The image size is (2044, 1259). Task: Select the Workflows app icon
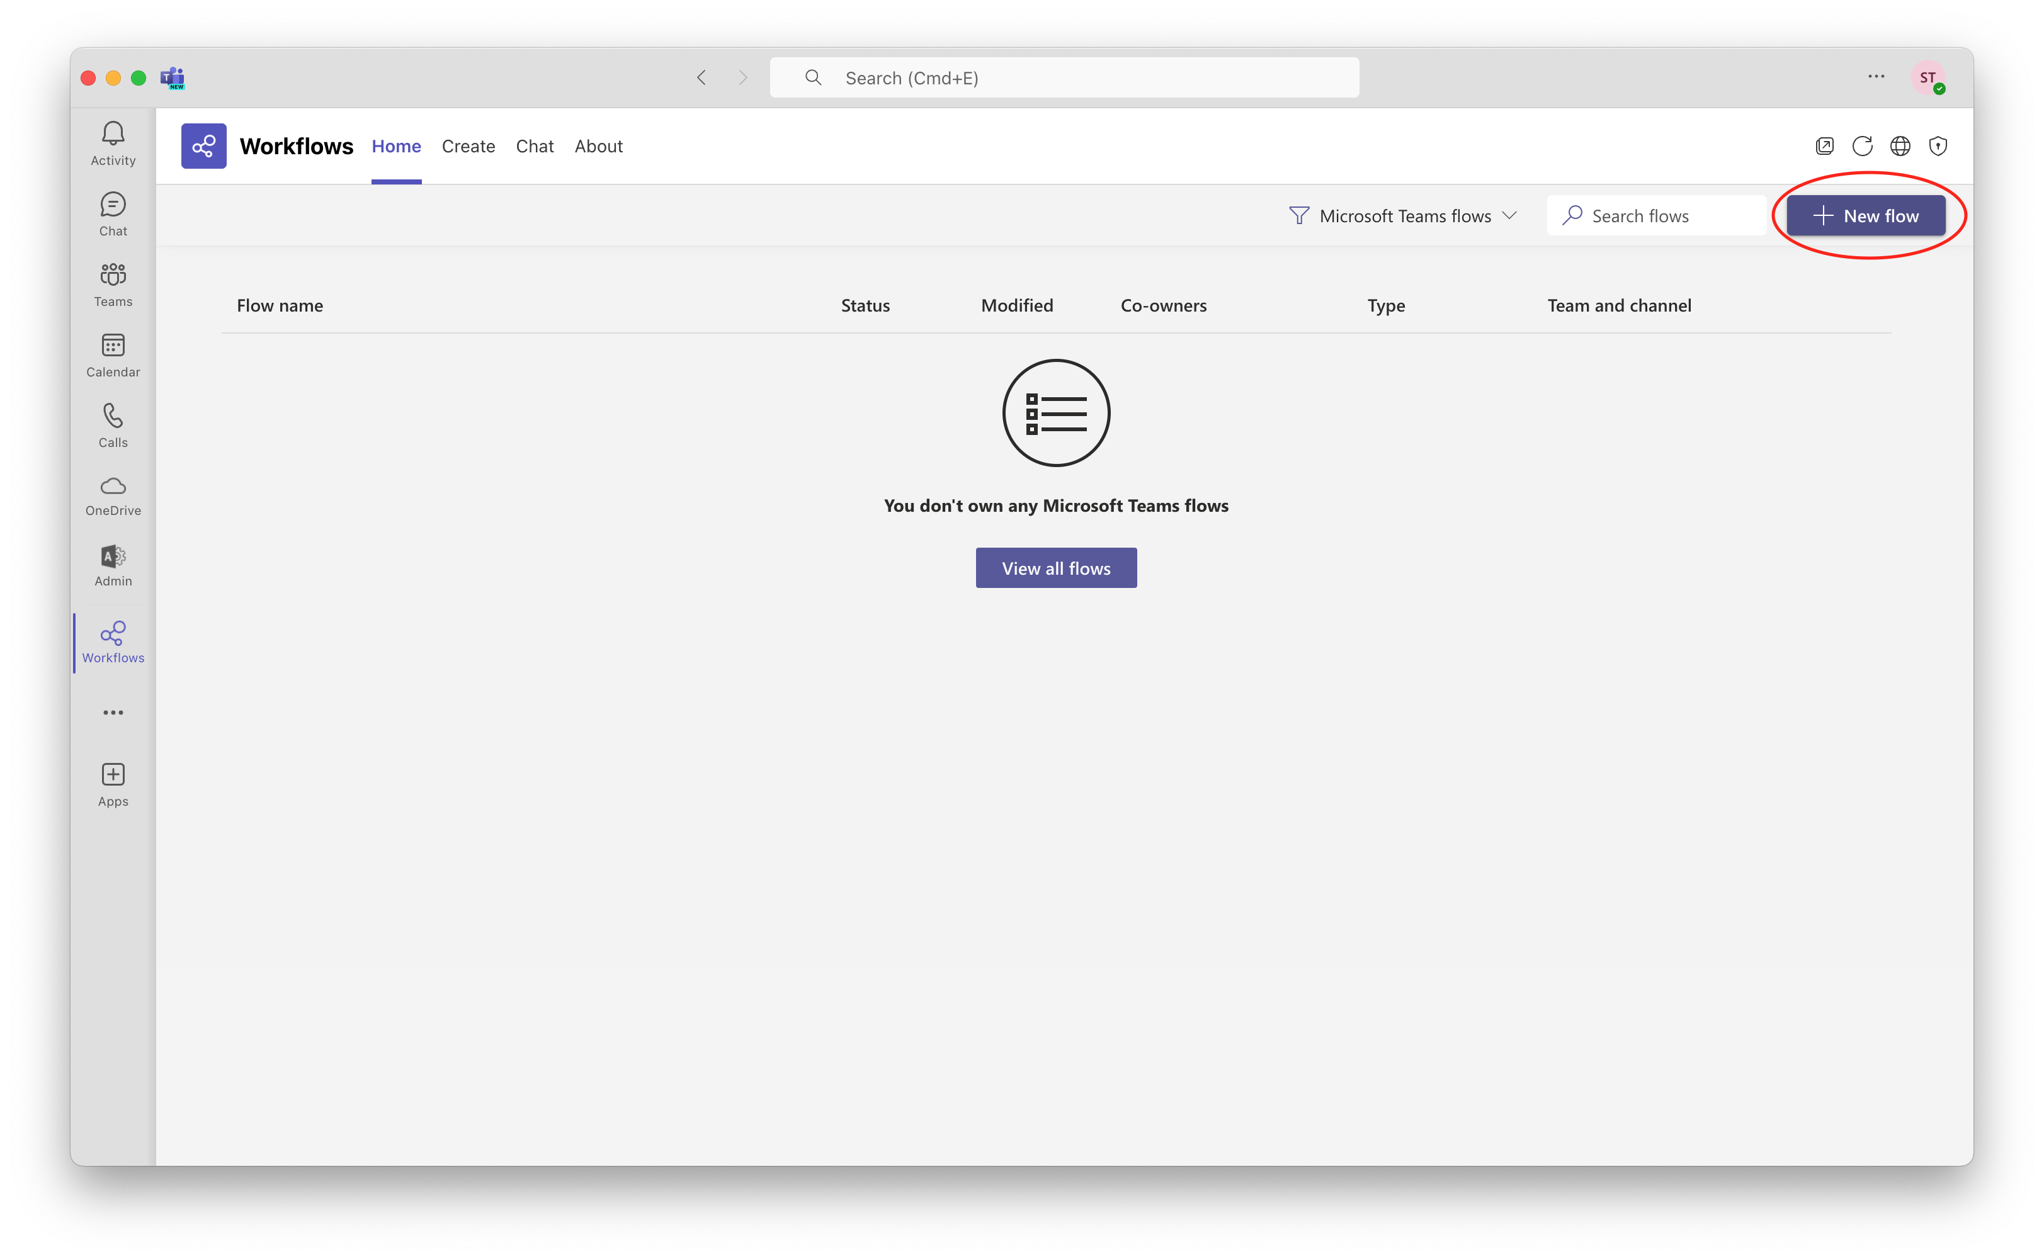pyautogui.click(x=113, y=641)
